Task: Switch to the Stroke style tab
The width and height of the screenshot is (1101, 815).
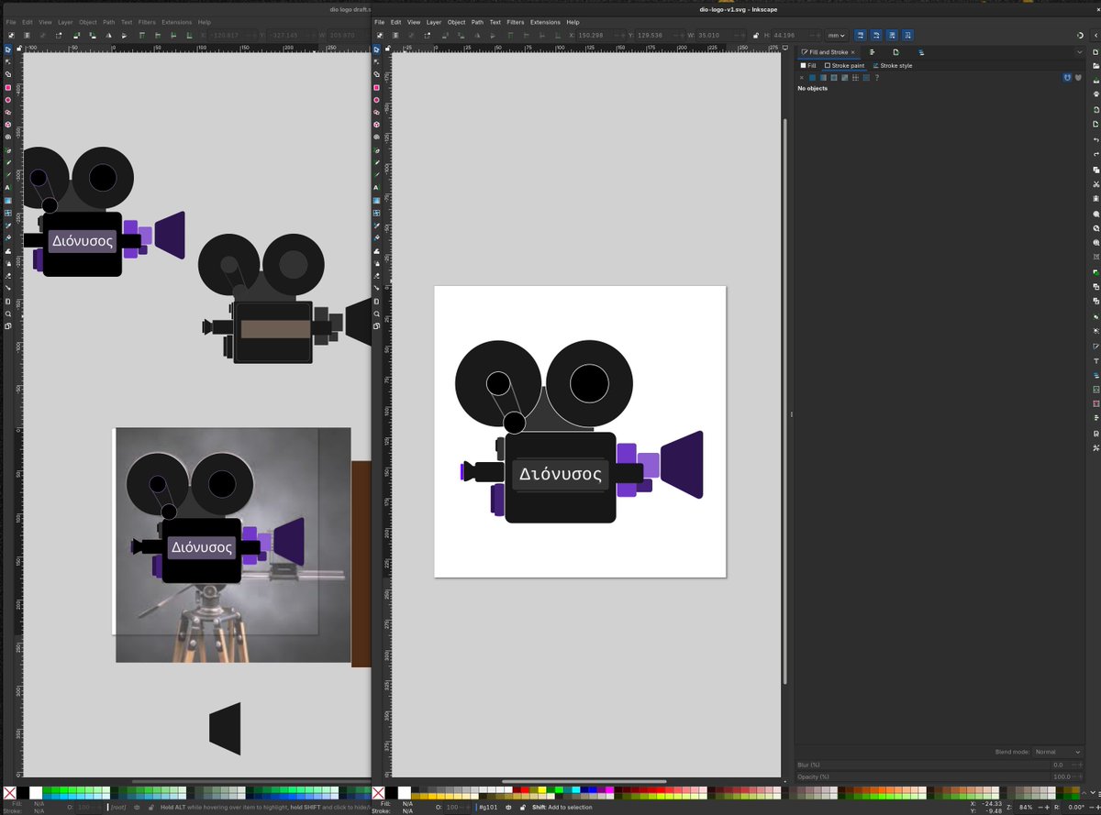Action: 893,66
